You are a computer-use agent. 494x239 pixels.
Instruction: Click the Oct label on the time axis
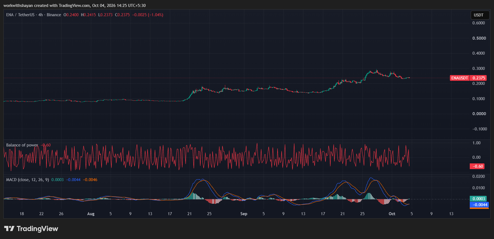pos(392,214)
